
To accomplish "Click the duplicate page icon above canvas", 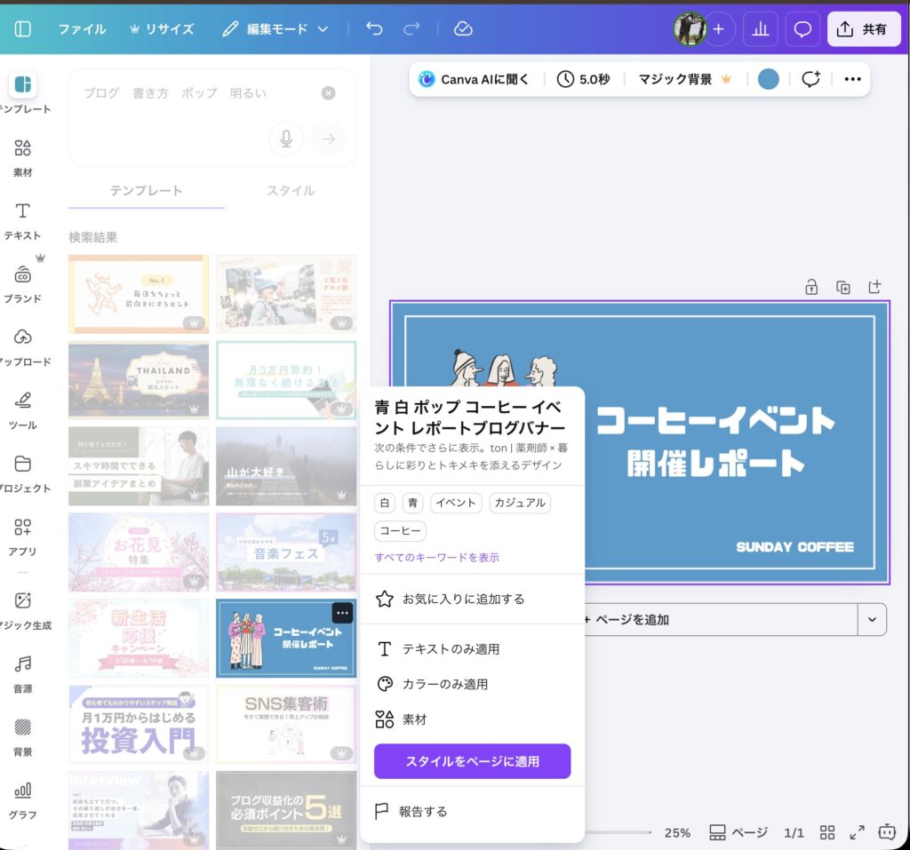I will tap(842, 287).
